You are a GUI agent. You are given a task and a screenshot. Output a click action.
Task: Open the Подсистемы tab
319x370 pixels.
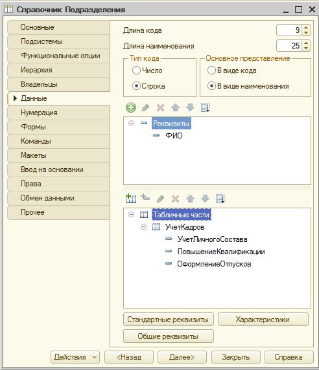coord(58,41)
